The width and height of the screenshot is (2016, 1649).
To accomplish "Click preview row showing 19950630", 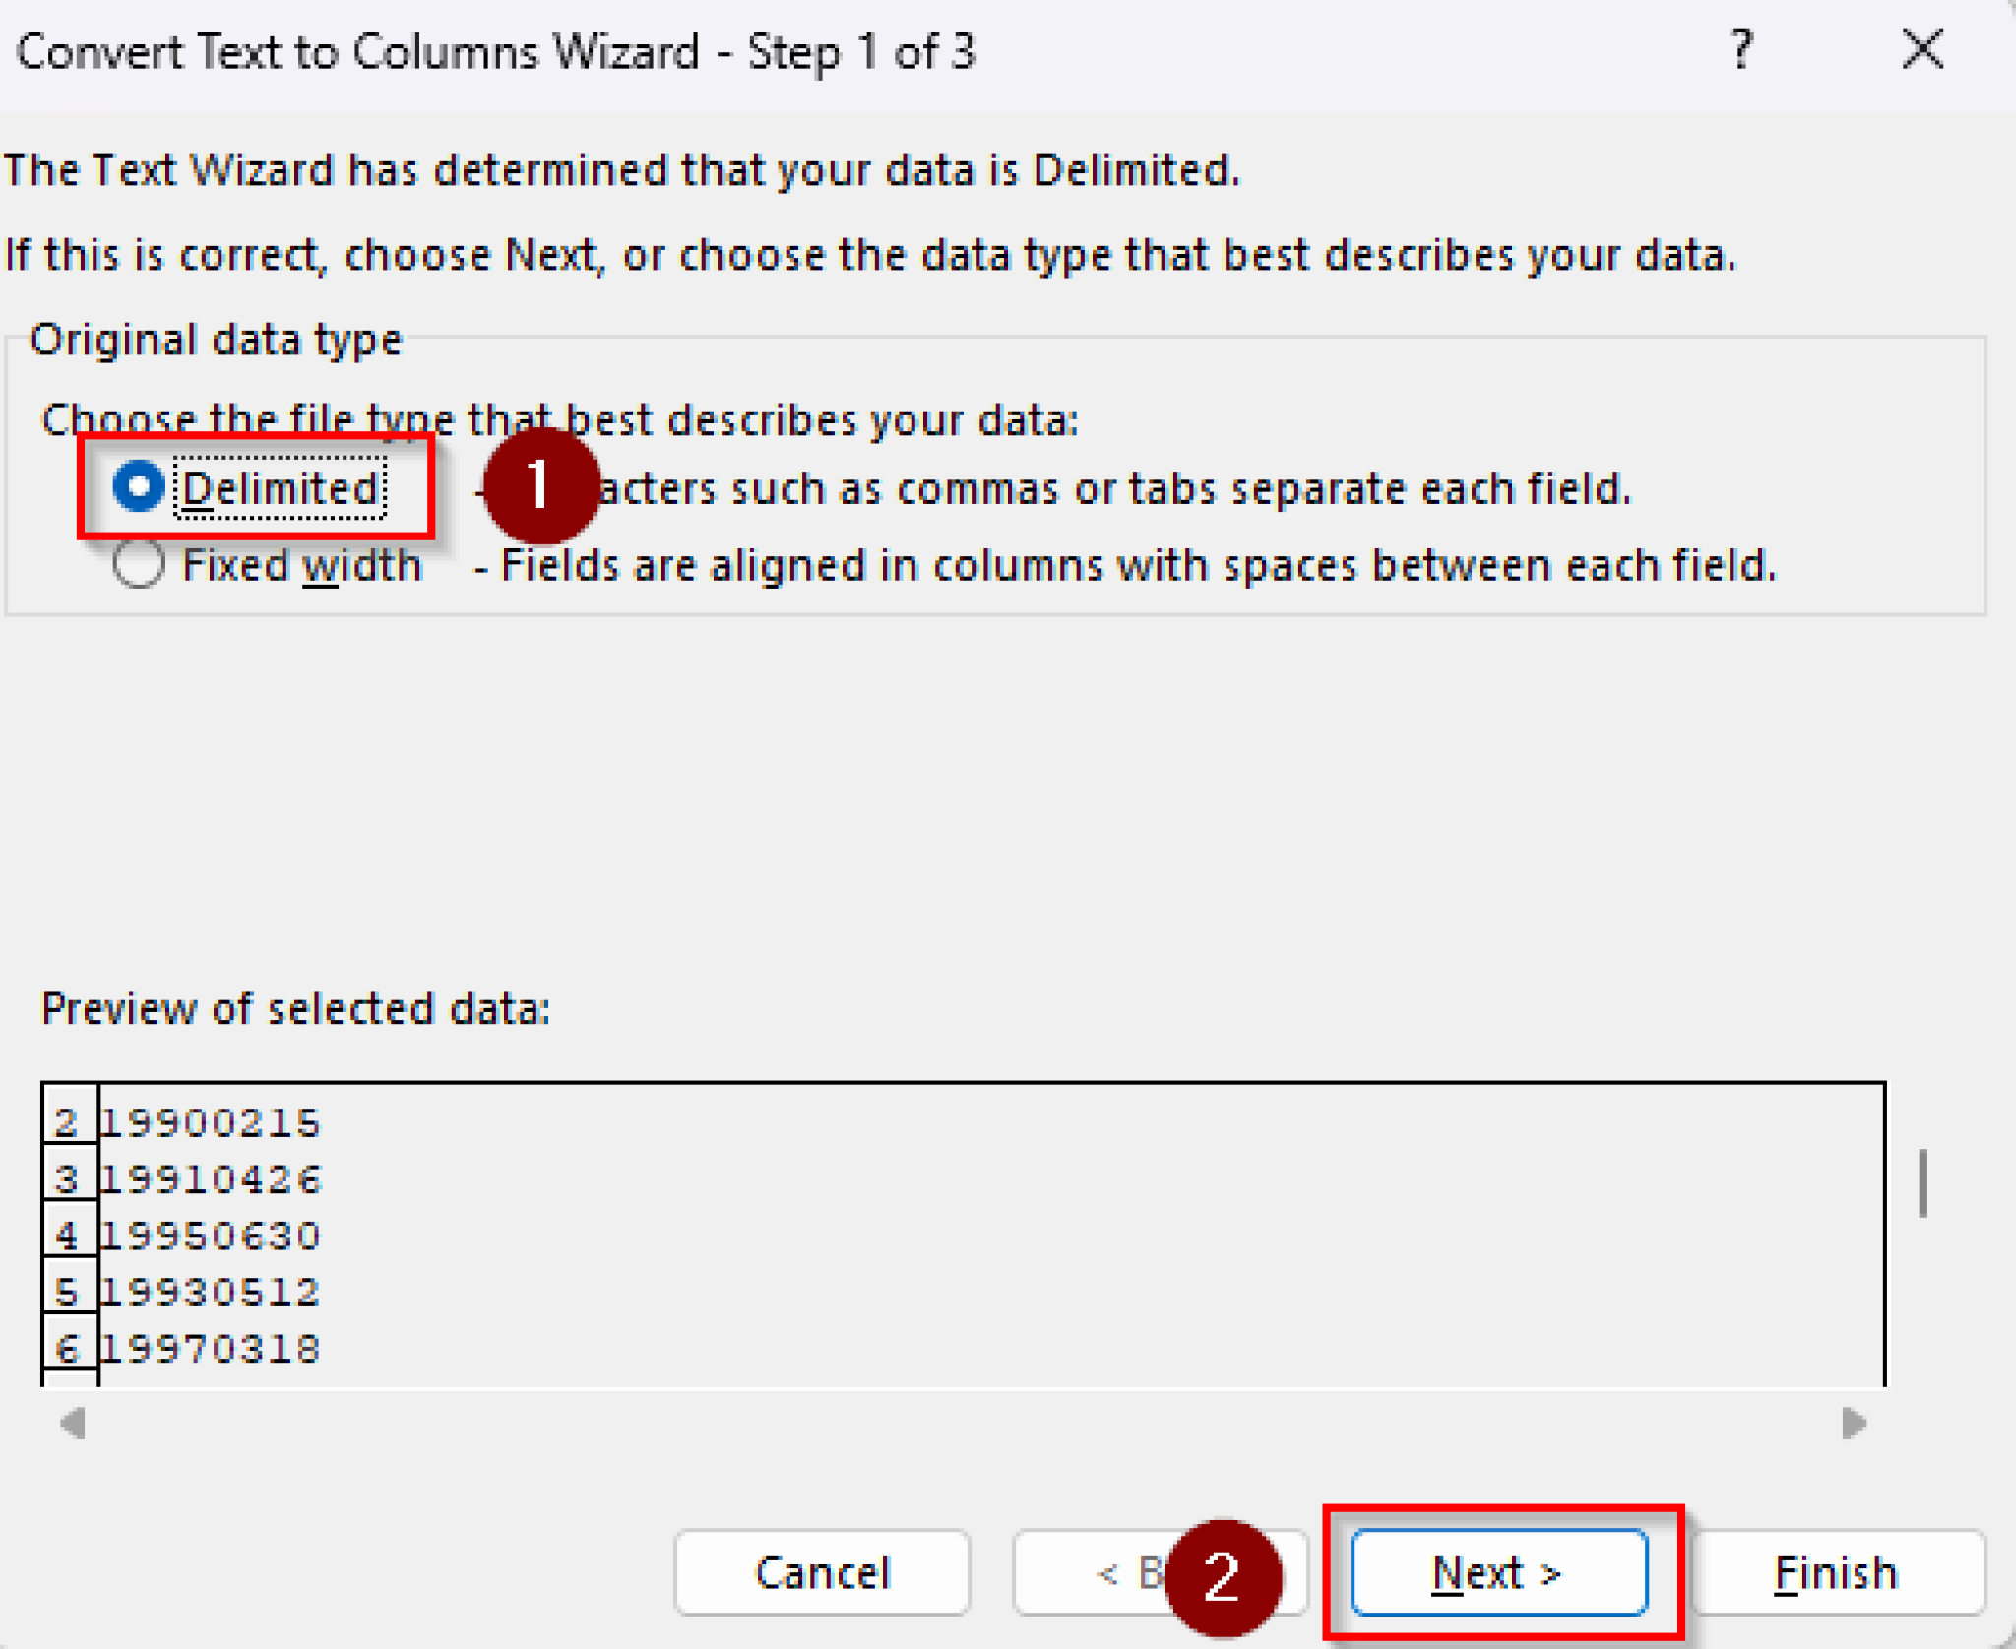I will (211, 1235).
